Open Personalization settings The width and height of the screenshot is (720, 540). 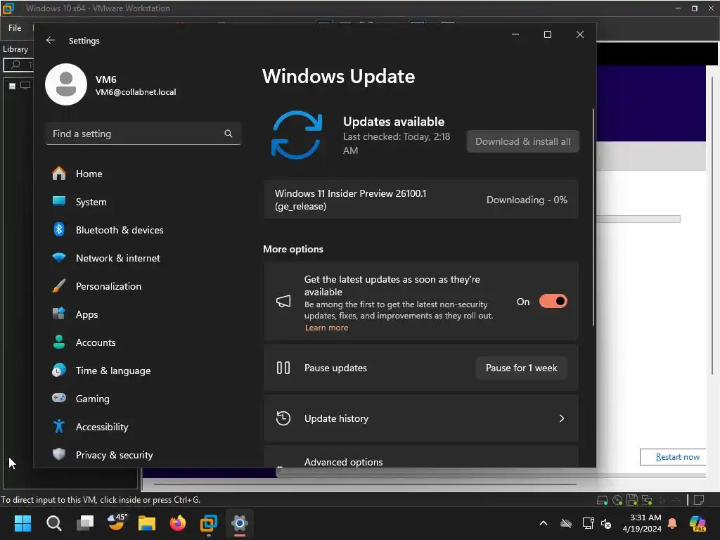(108, 286)
